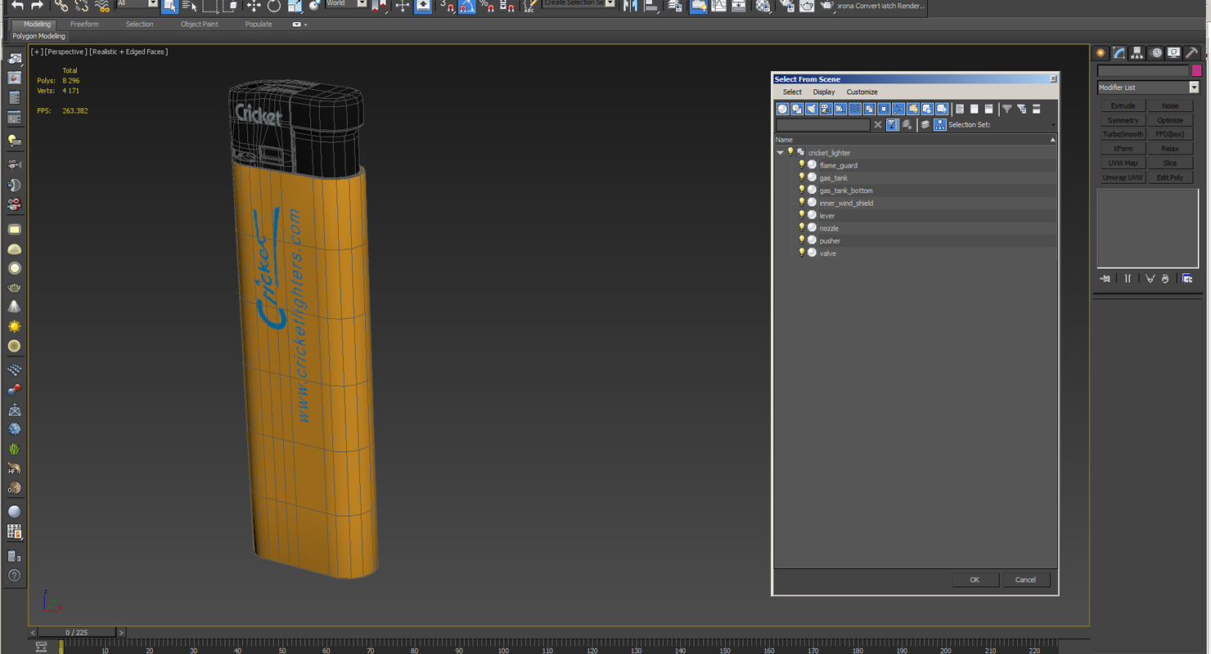Collapse the cricket_lighter tree node
Viewport: 1211px width, 654px height.
pos(780,153)
